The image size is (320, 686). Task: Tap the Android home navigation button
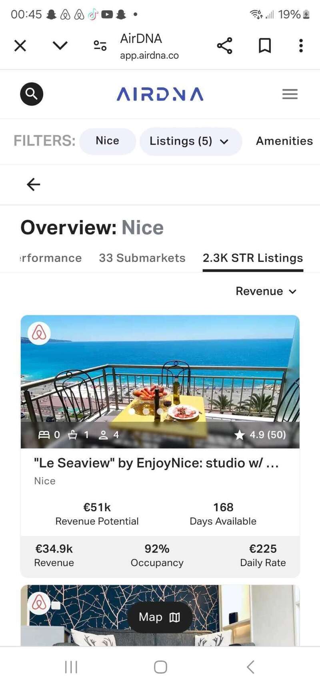(160, 667)
